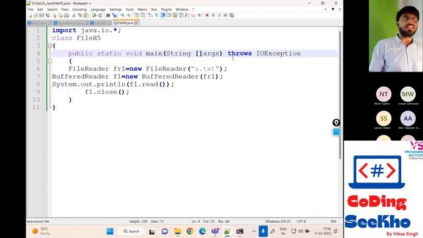Click the UTF-8 encoding in status bar
The height and width of the screenshot is (238, 423).
pos(301,221)
